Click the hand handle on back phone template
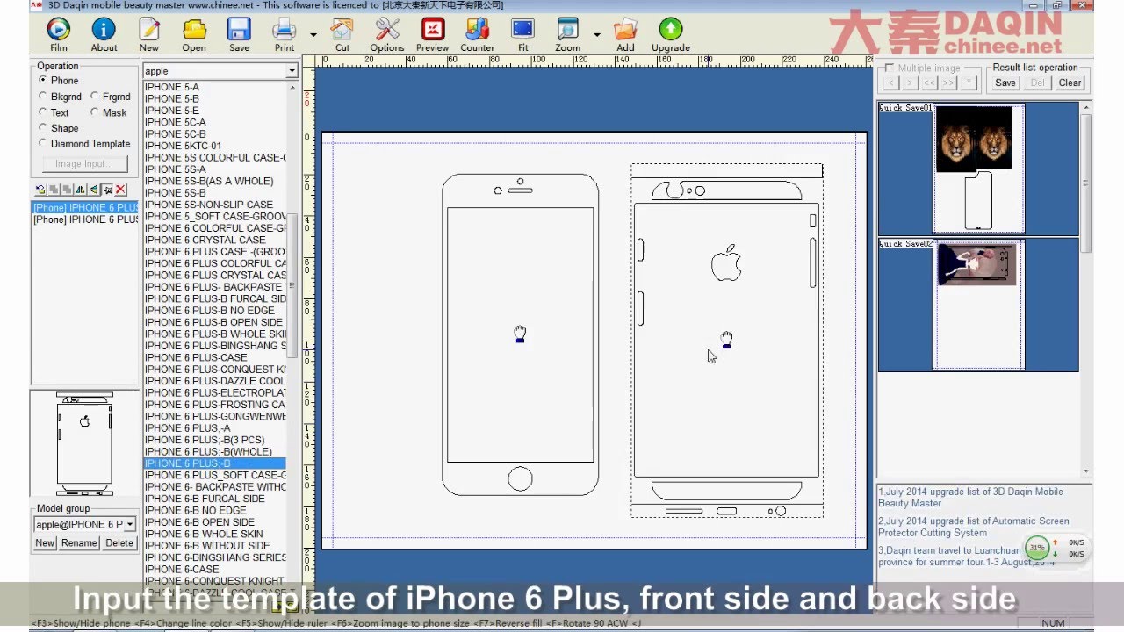The height and width of the screenshot is (632, 1124). point(726,340)
